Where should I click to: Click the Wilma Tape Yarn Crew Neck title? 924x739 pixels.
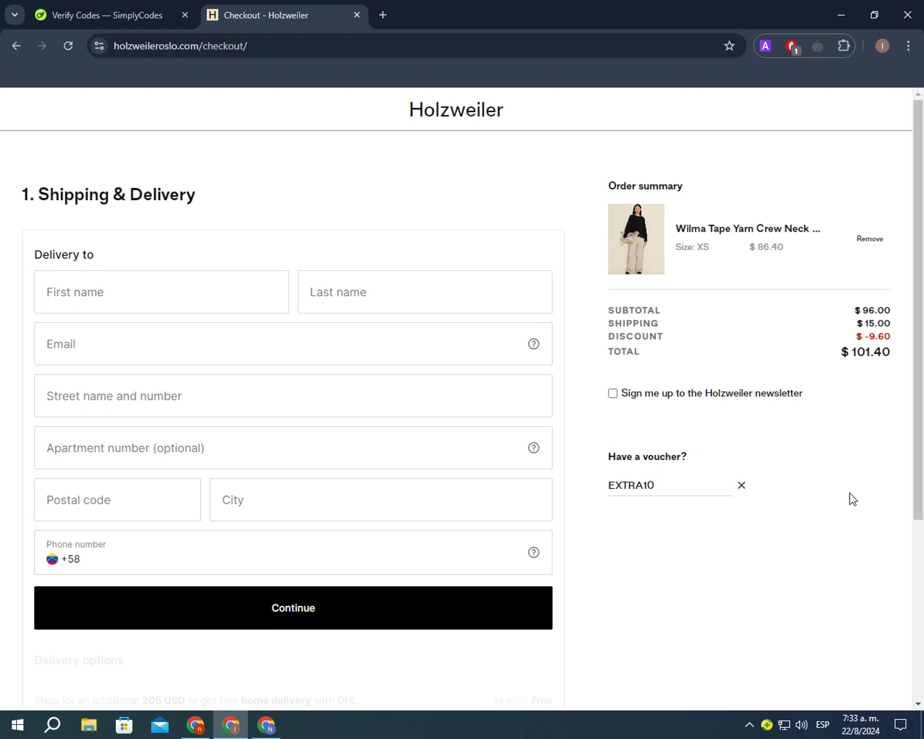click(x=748, y=228)
